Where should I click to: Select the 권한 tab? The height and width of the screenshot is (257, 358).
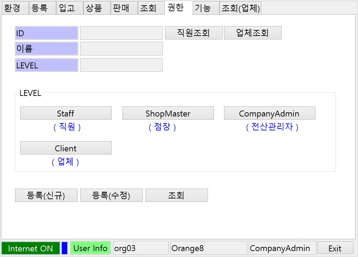pos(179,8)
